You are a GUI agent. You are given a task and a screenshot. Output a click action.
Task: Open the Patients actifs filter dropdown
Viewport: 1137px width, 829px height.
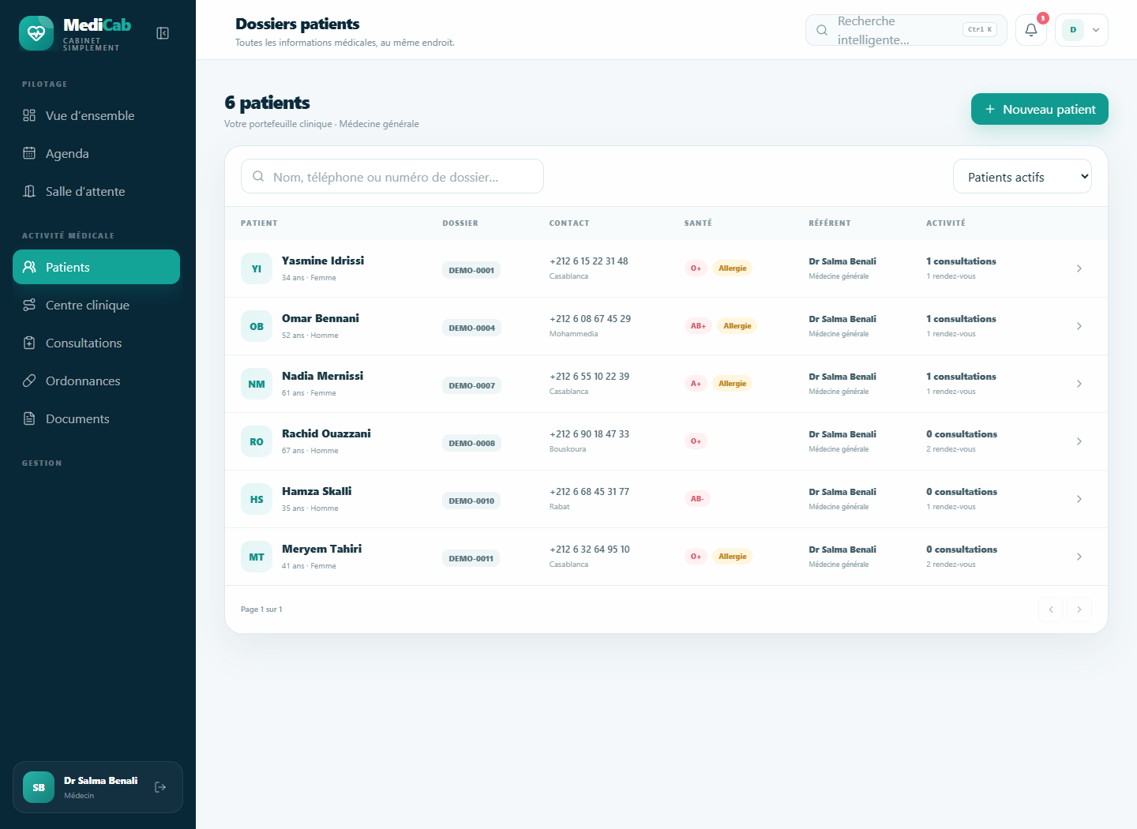(1023, 177)
